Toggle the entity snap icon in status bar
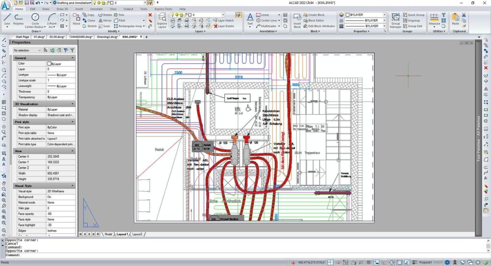 point(399,263)
